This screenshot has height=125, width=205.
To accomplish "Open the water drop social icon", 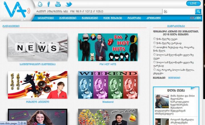I will [x=40, y=4].
